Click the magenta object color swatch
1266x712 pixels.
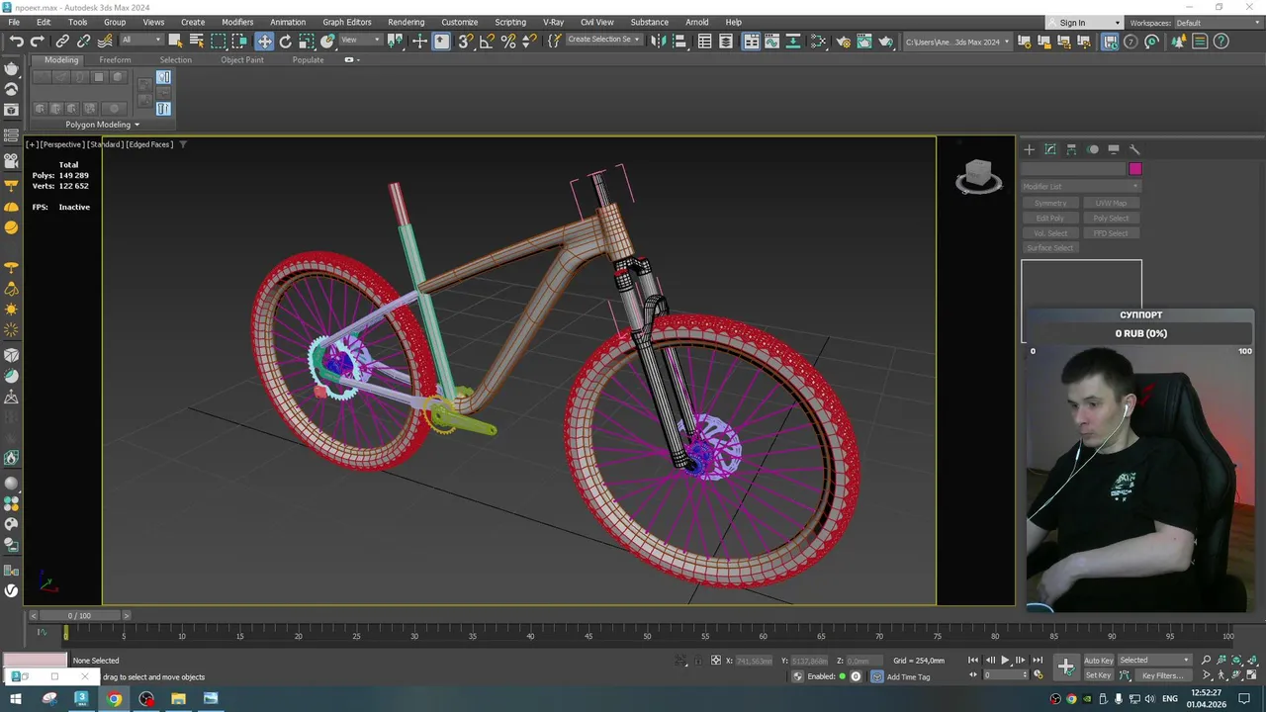pos(1135,169)
